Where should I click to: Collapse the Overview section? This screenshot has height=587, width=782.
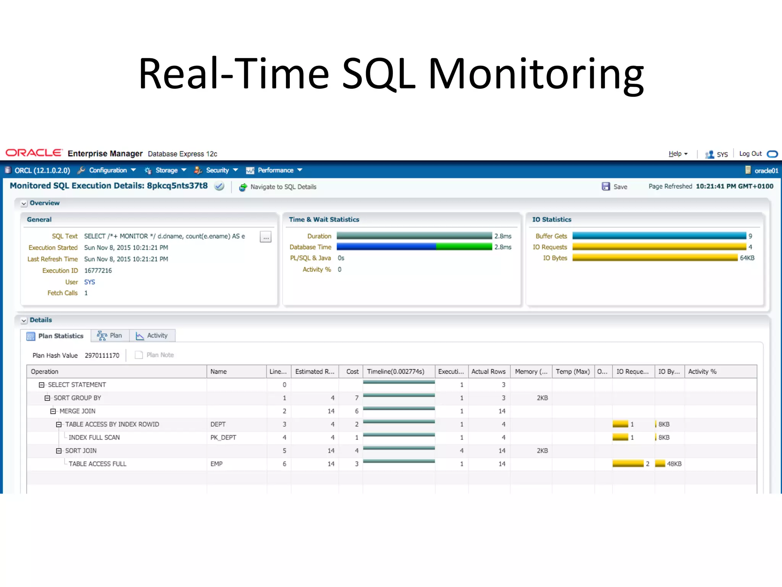[x=24, y=204]
